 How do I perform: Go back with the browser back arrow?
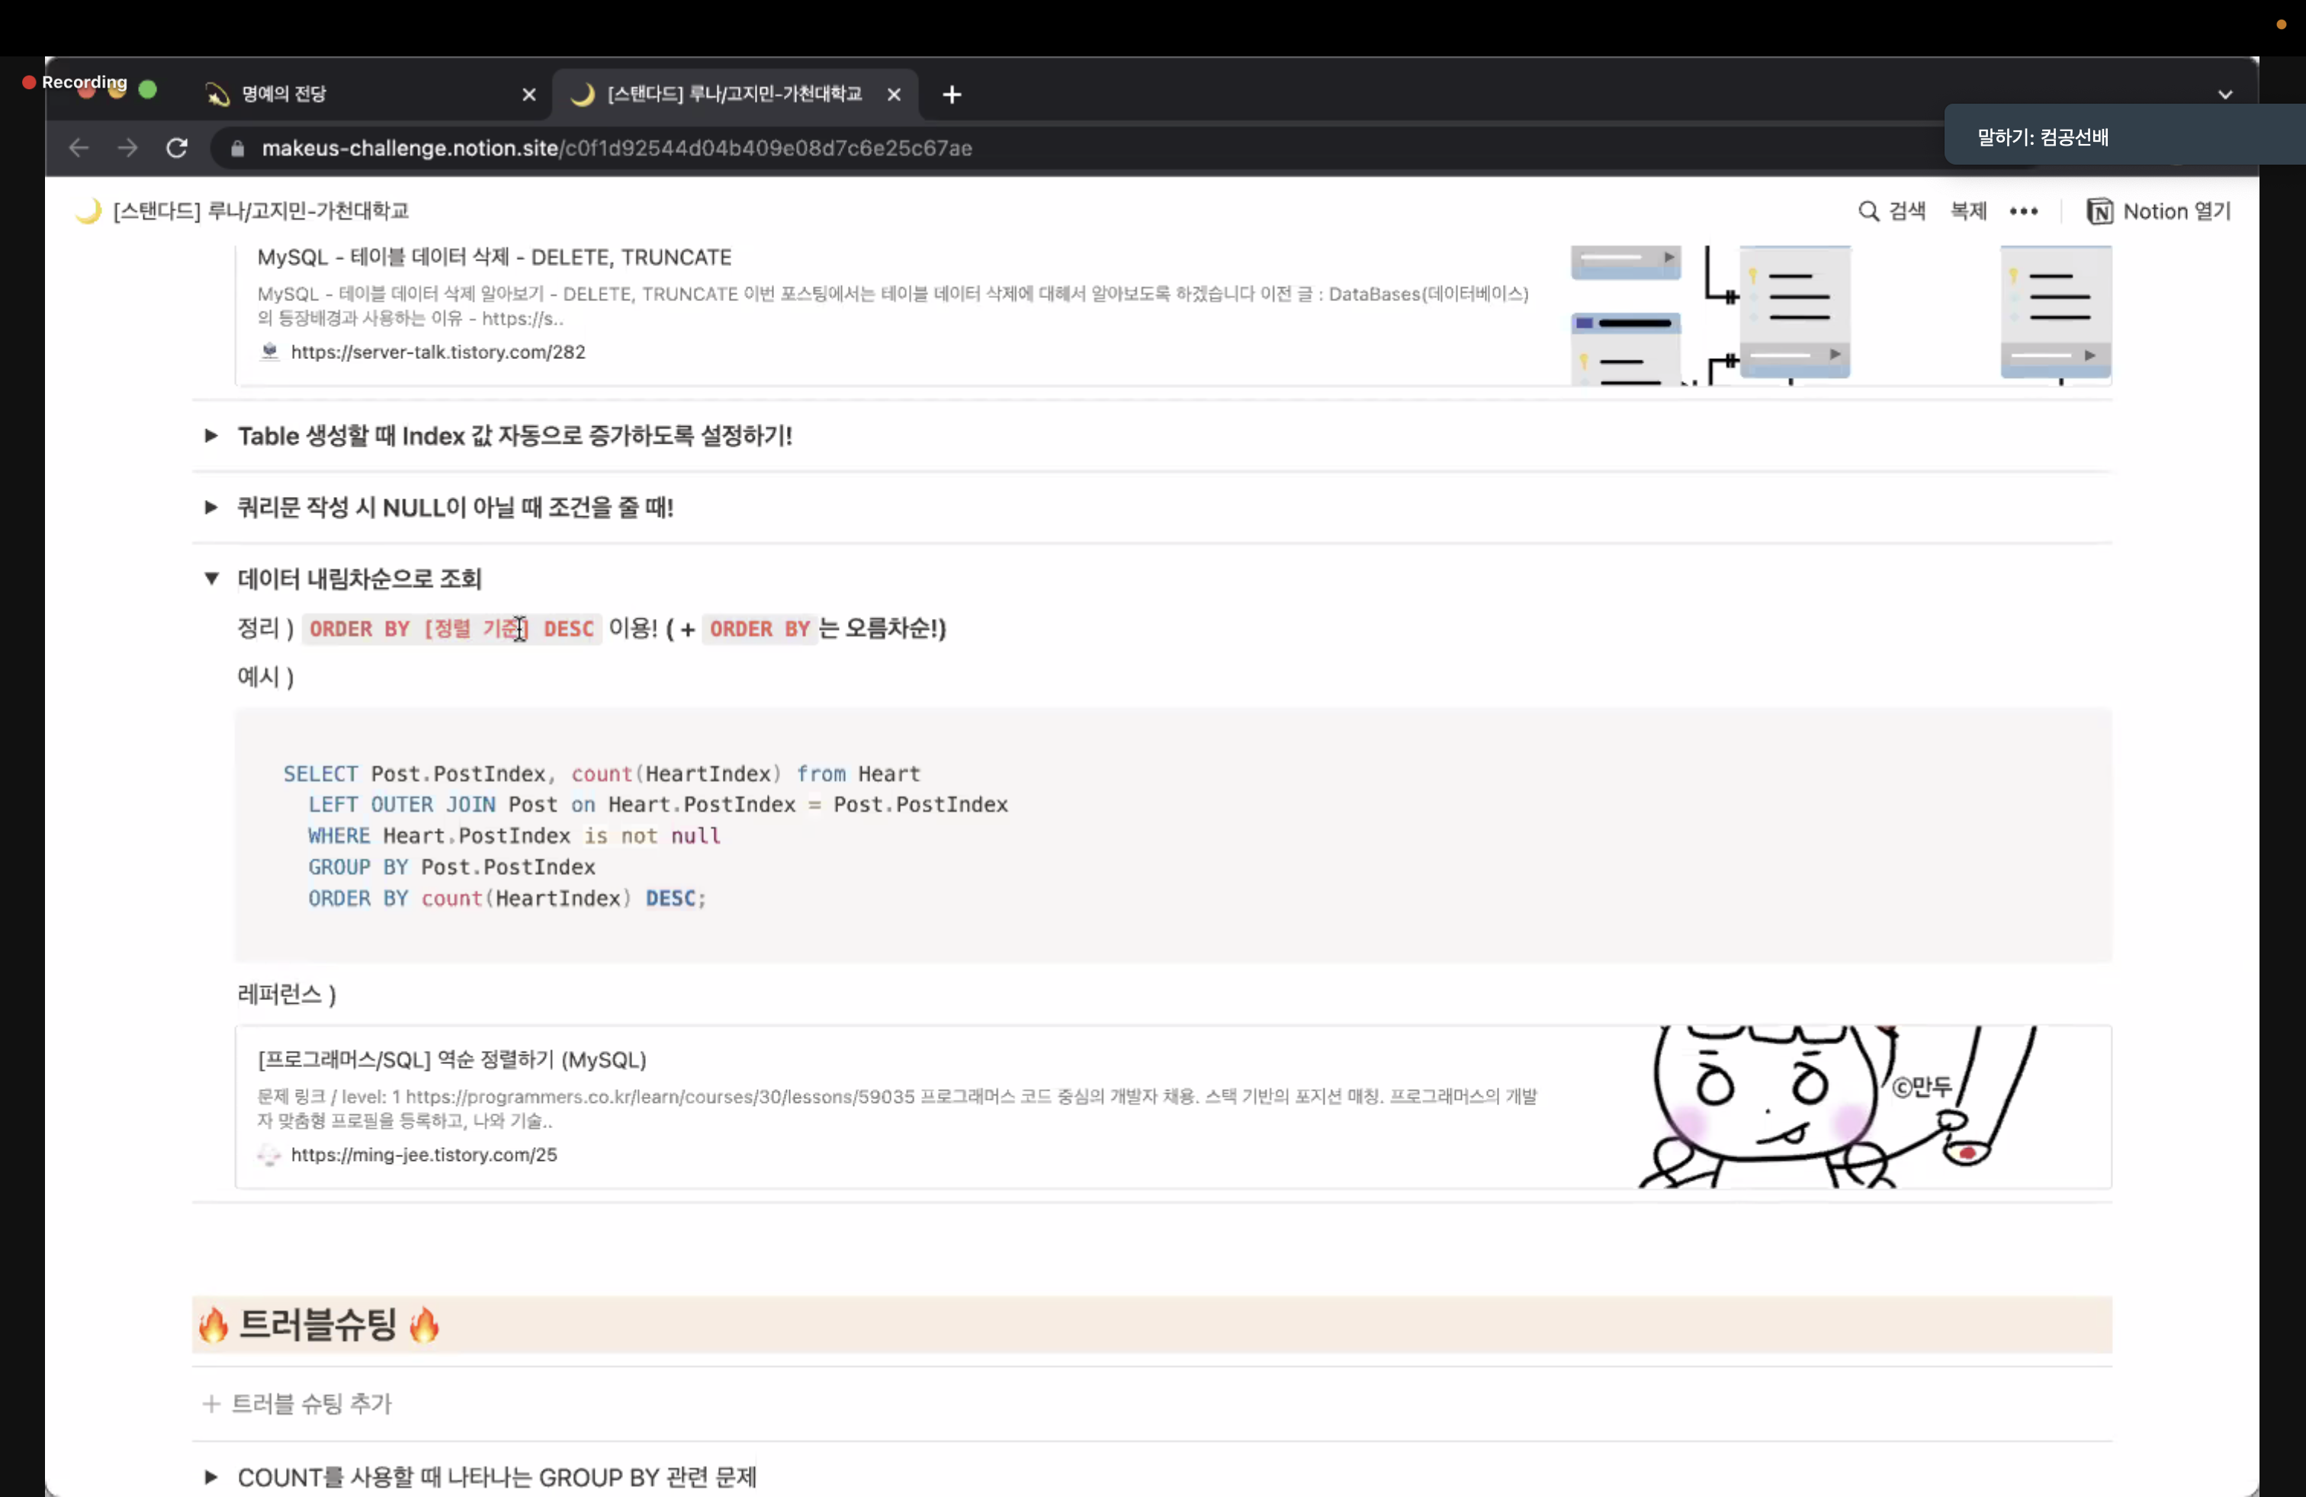click(x=79, y=148)
